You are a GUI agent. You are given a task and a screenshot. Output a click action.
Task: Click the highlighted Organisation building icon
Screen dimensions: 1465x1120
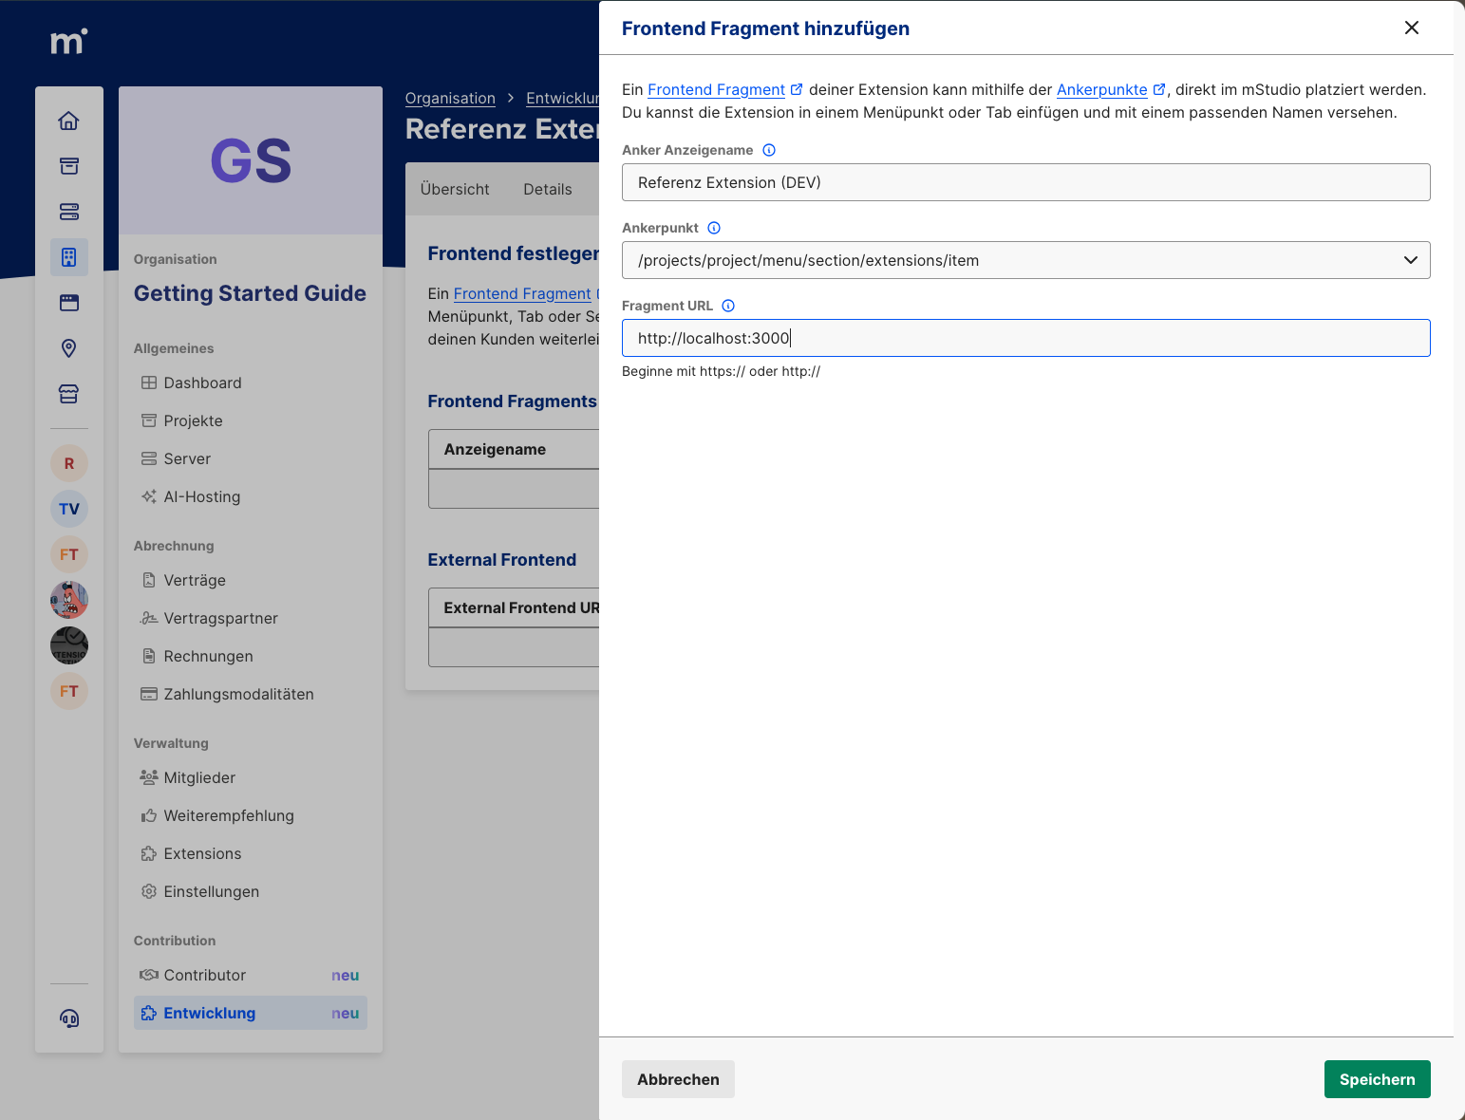coord(68,257)
